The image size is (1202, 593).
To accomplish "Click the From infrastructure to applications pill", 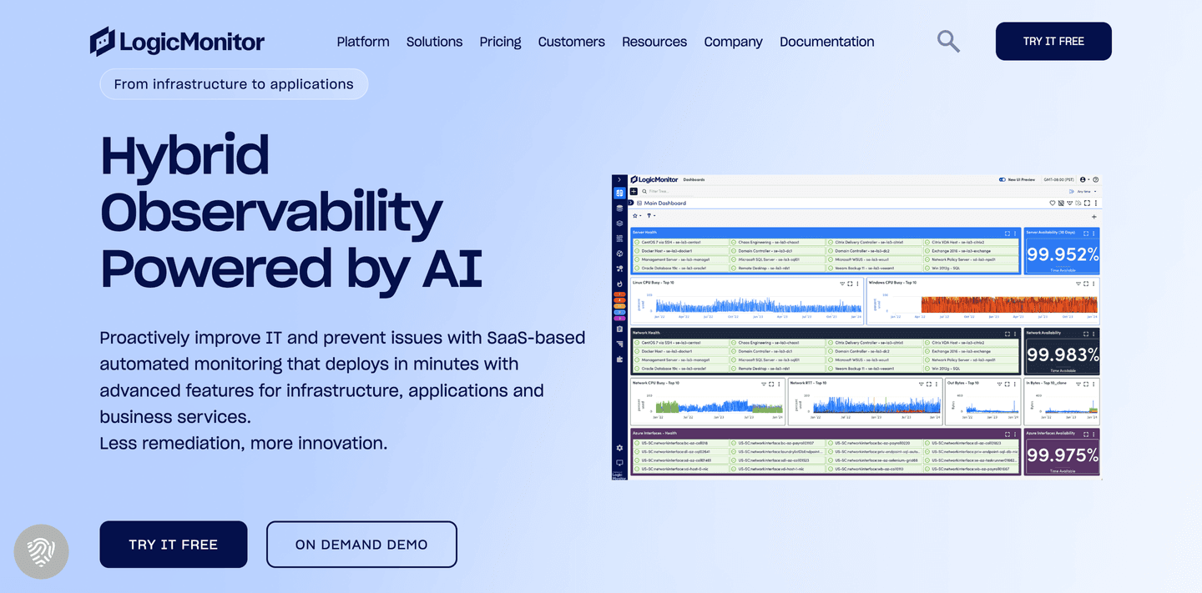I will coord(234,84).
